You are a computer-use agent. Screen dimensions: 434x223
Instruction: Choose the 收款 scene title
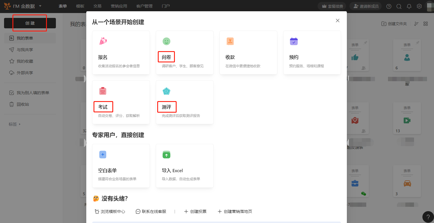pos(230,57)
